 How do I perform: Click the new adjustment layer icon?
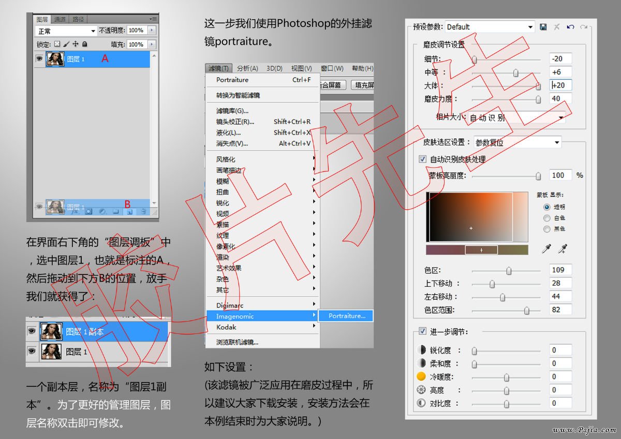pos(102,211)
